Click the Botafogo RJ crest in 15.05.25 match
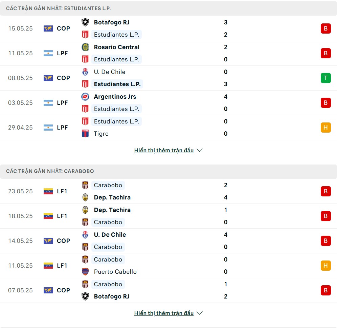Image resolution: width=337 pixels, height=328 pixels. pyautogui.click(x=85, y=22)
